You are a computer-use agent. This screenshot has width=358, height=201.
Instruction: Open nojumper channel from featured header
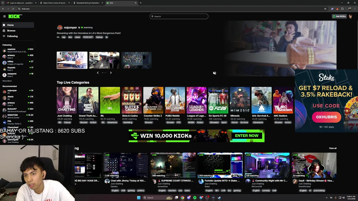(70, 28)
